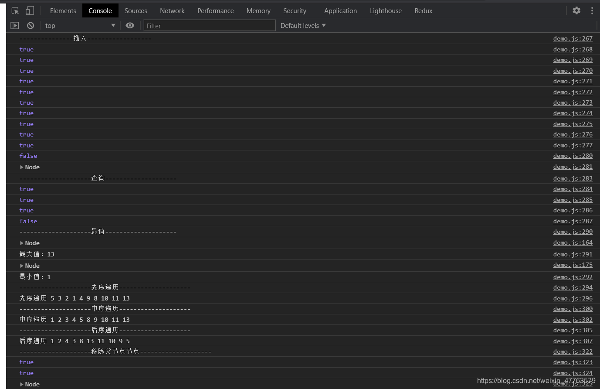Screen dimensions: 600x389
Task: Follow the demo.js:280 source link
Action: click(573, 156)
